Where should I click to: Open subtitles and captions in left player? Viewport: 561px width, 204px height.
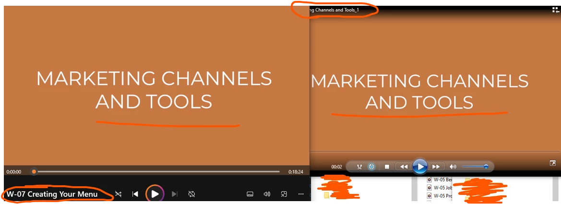click(250, 194)
